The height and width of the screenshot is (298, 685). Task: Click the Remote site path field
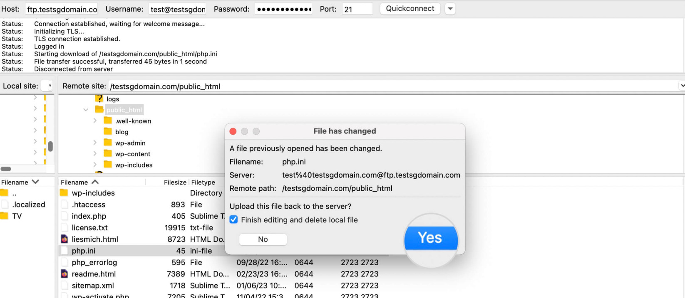point(393,86)
